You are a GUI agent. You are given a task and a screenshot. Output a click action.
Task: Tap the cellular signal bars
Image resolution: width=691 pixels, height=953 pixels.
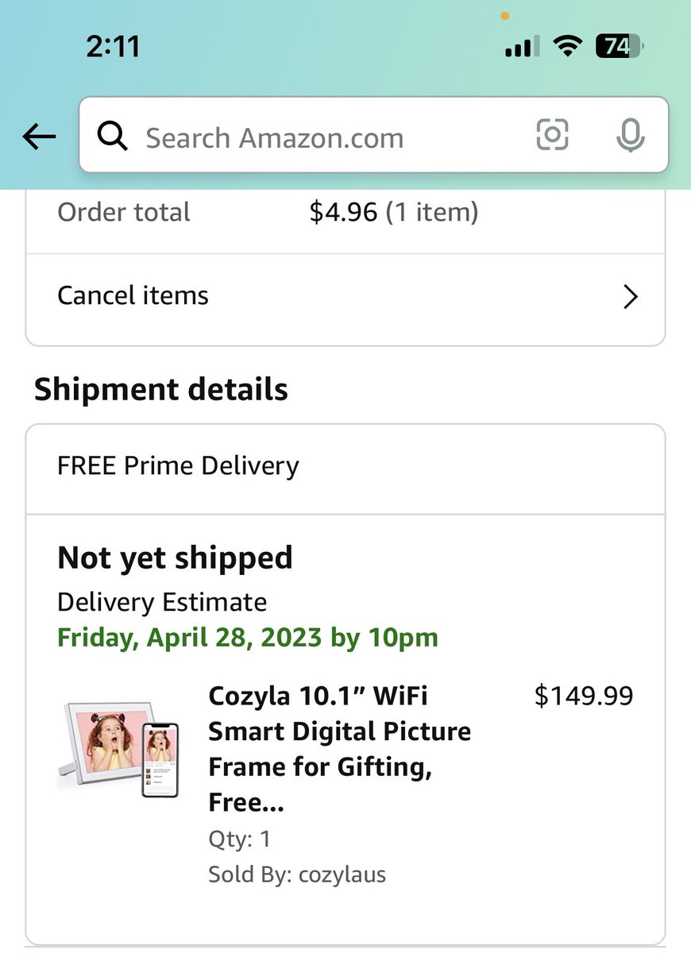pyautogui.click(x=522, y=46)
